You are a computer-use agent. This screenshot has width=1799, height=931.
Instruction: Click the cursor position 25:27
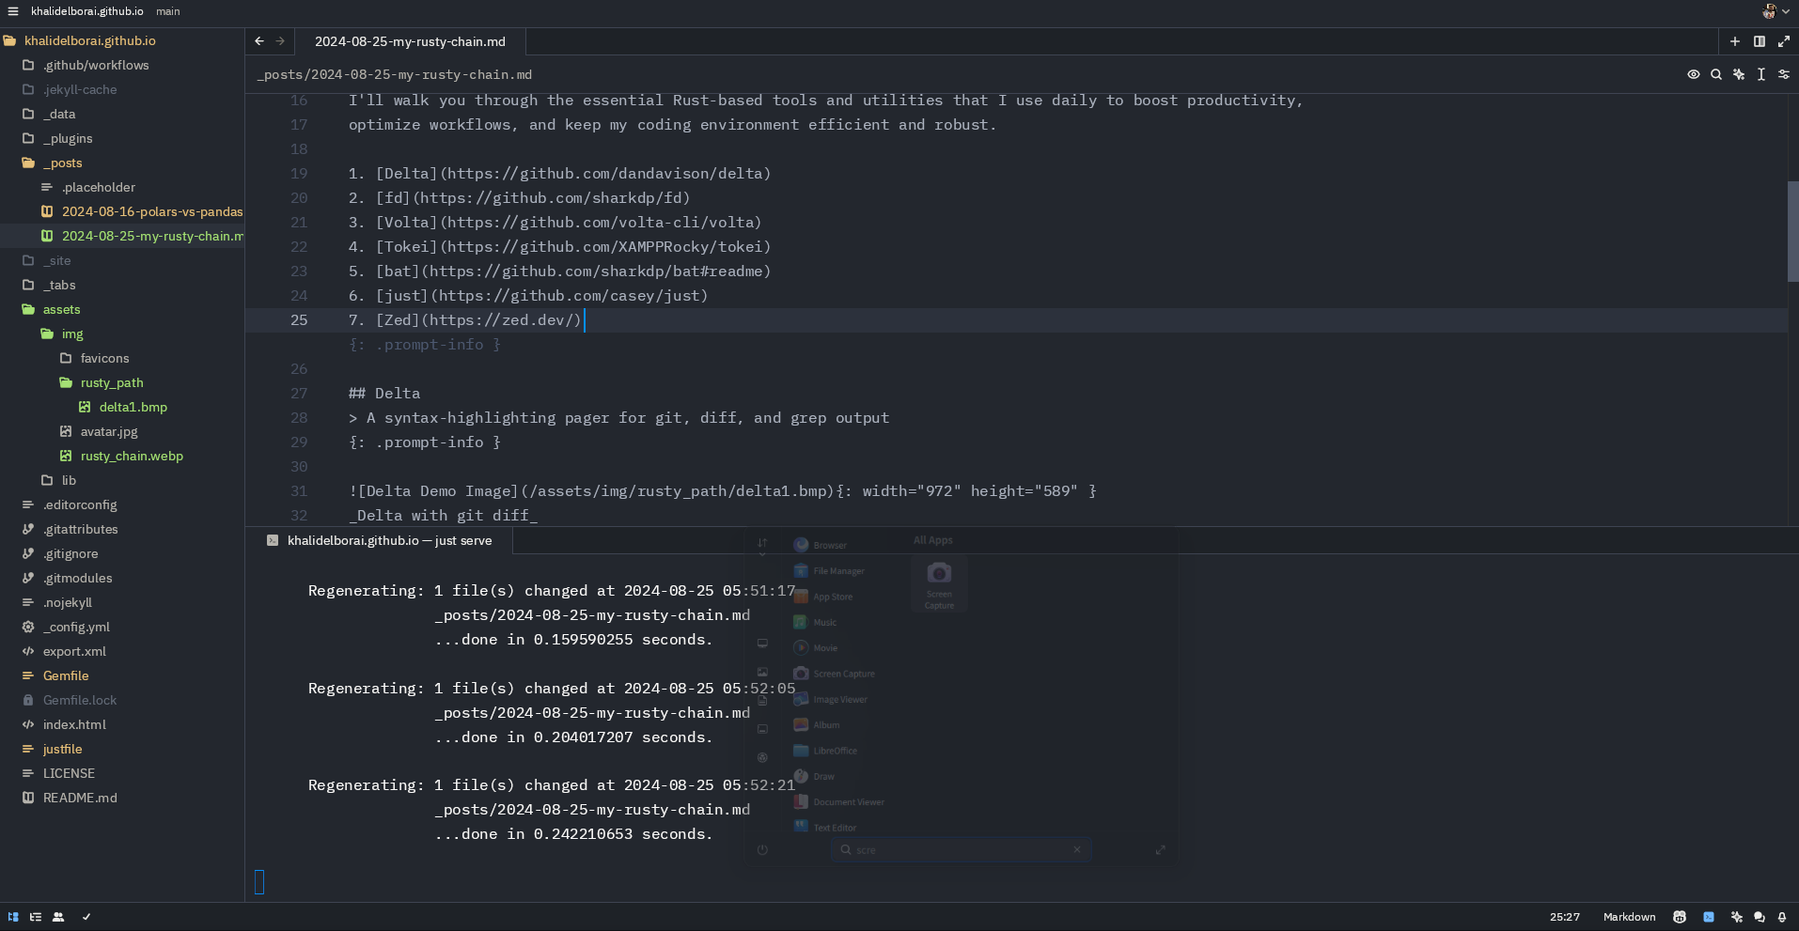[1565, 917]
